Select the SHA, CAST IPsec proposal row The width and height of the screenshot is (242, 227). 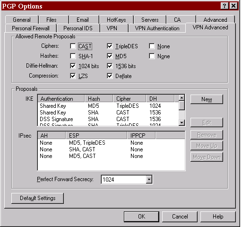[x=111, y=149]
